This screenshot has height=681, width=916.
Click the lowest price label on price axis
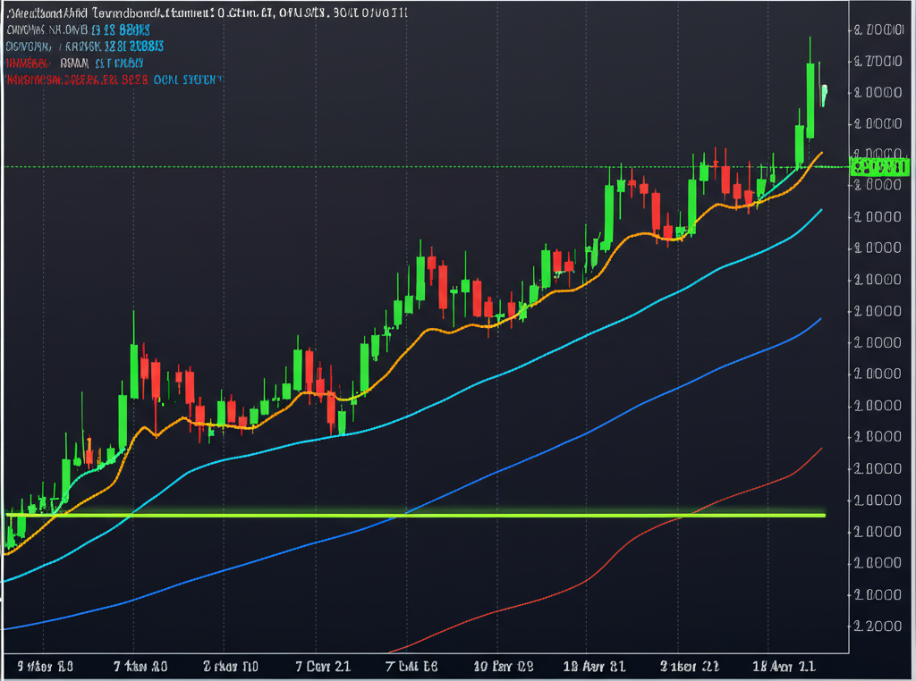coord(878,626)
